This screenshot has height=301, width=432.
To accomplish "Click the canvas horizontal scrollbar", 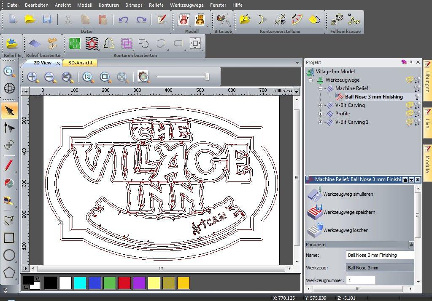I will (x=161, y=269).
